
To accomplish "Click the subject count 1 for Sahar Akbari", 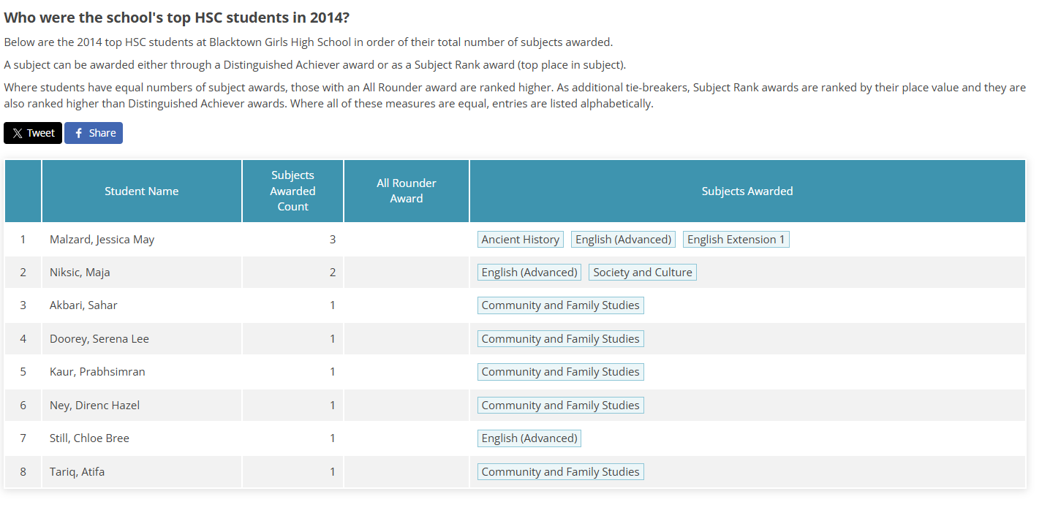I will (333, 305).
